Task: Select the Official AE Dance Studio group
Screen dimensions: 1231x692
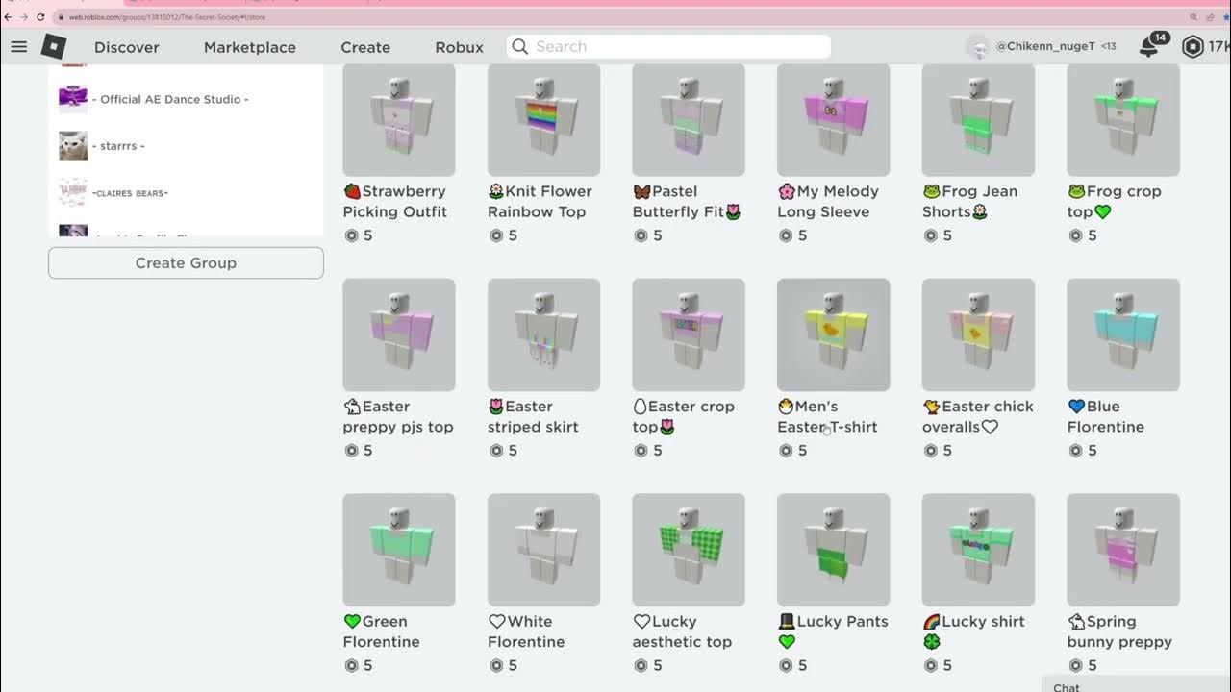Action: click(171, 99)
